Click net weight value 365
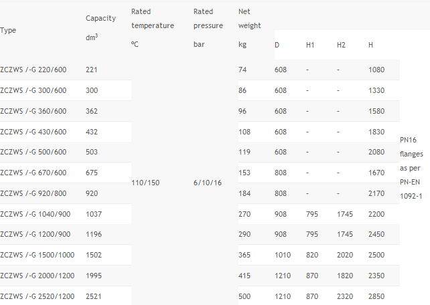This screenshot has height=305, width=430. (x=244, y=256)
